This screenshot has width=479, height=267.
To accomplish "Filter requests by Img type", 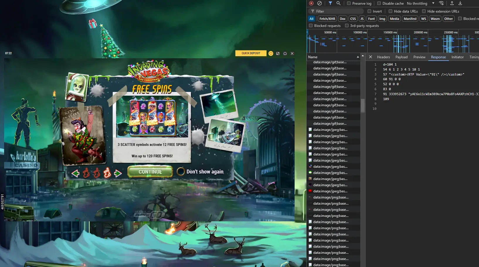I will click(x=382, y=19).
